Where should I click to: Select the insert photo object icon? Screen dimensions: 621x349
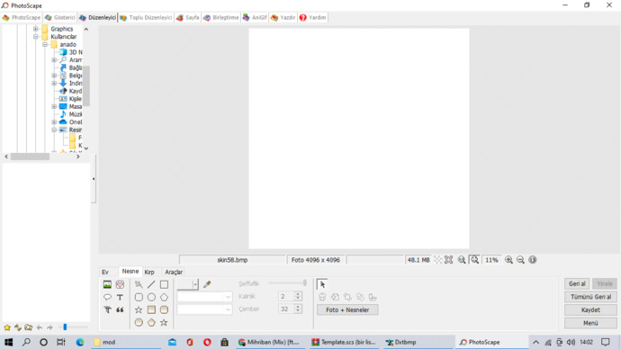pos(107,284)
